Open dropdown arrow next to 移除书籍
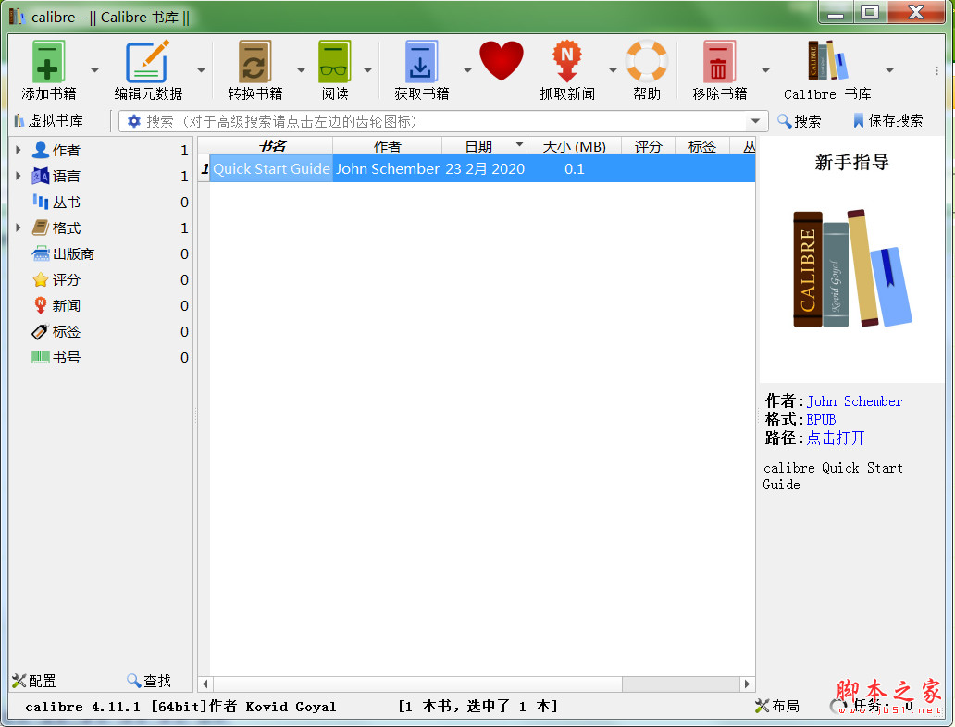955x727 pixels. click(765, 70)
